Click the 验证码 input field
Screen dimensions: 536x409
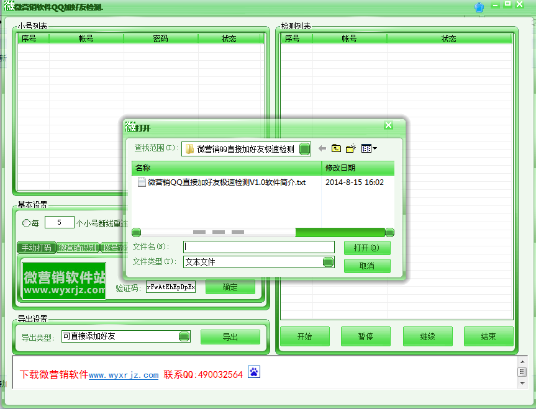point(171,287)
